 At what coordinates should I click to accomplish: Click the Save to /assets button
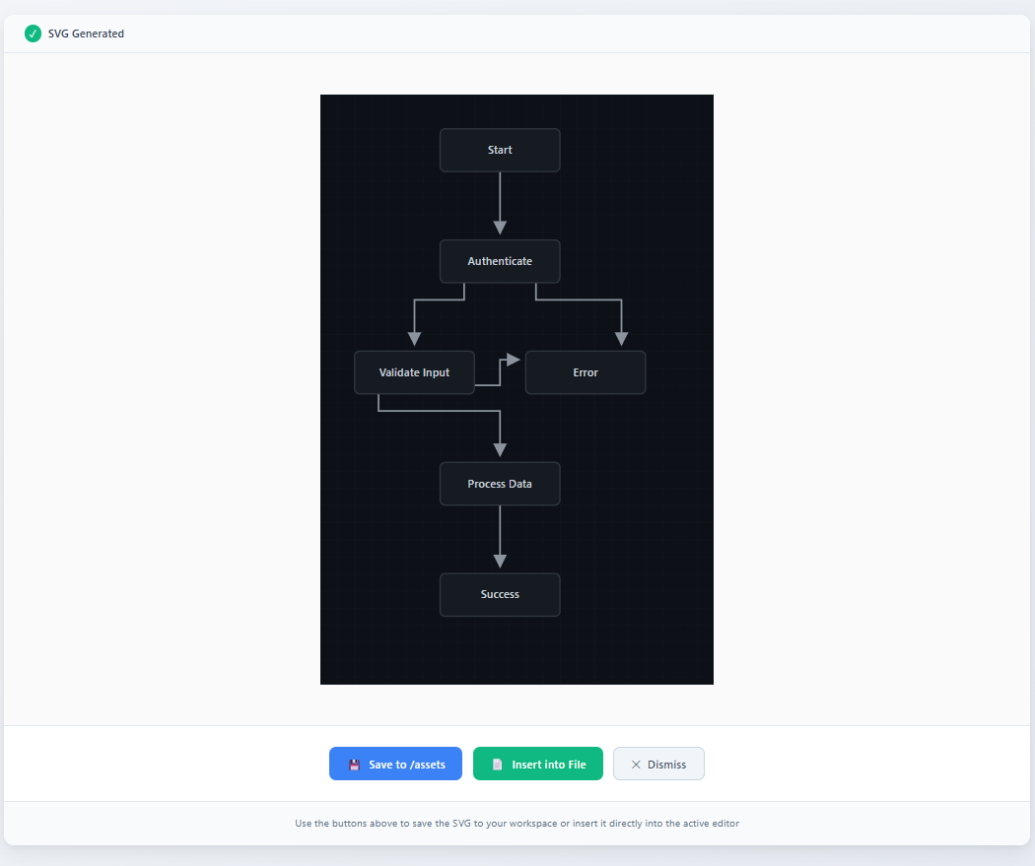pyautogui.click(x=395, y=764)
